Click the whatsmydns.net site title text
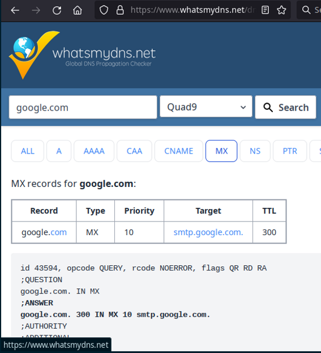Viewport: 321px width, 353px height. [104, 53]
